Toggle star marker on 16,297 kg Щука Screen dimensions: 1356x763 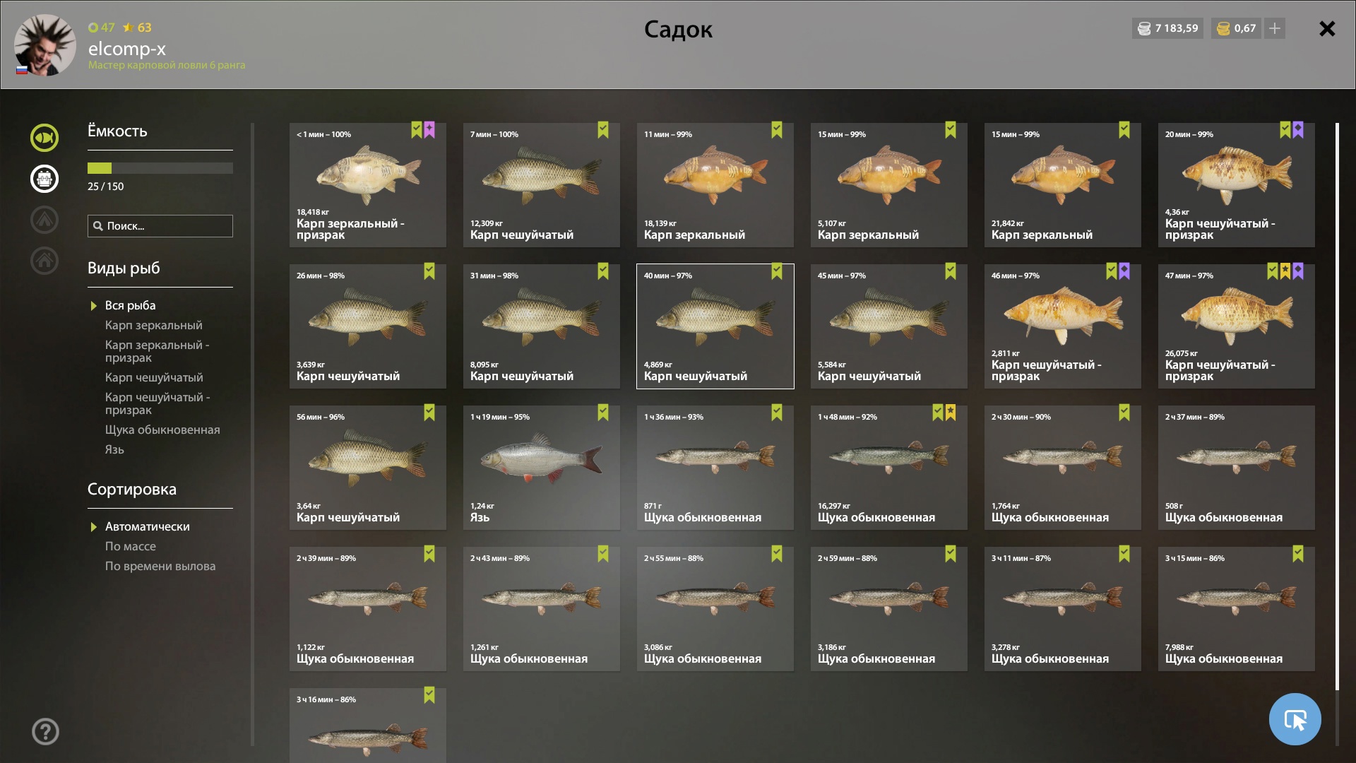(x=951, y=413)
